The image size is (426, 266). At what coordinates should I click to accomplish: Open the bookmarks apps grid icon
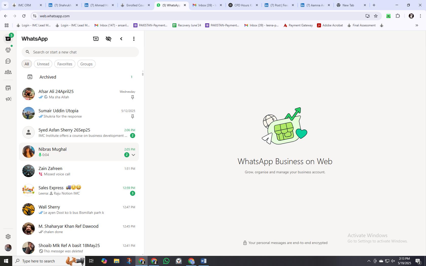pos(7,25)
